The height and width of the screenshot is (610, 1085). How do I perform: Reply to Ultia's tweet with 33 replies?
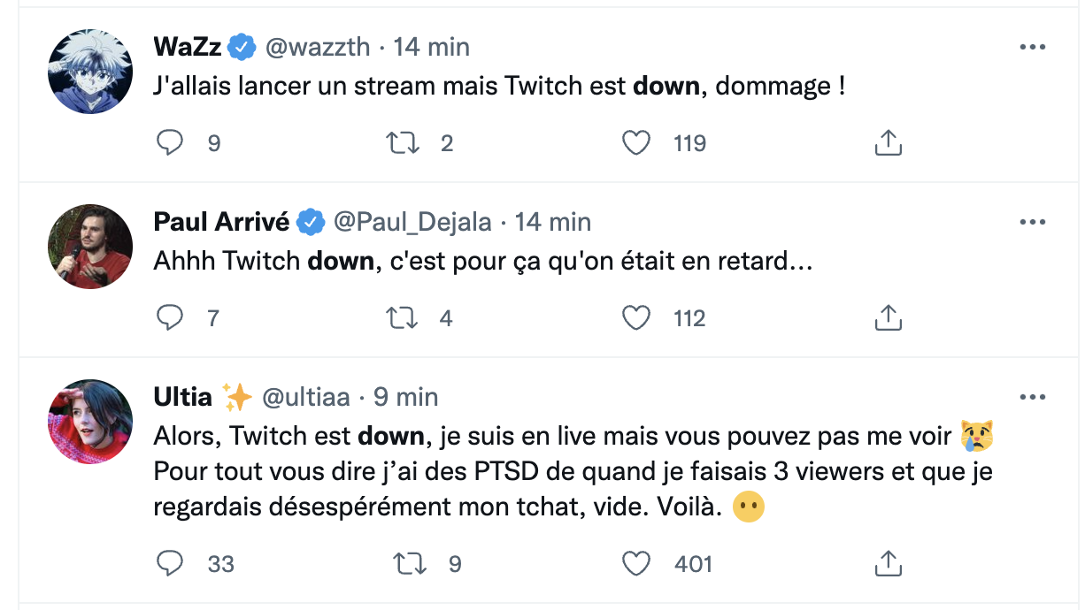click(x=169, y=562)
